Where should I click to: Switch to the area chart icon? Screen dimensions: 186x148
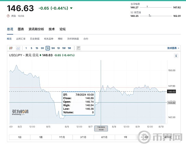(18, 48)
